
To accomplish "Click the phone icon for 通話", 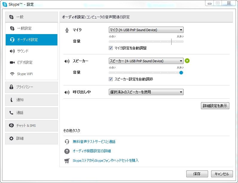I will [11, 113].
